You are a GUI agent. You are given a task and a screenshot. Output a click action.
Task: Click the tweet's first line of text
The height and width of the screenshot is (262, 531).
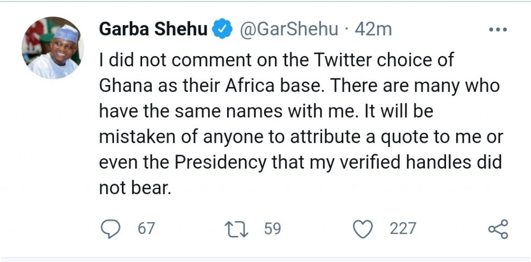[x=276, y=60]
